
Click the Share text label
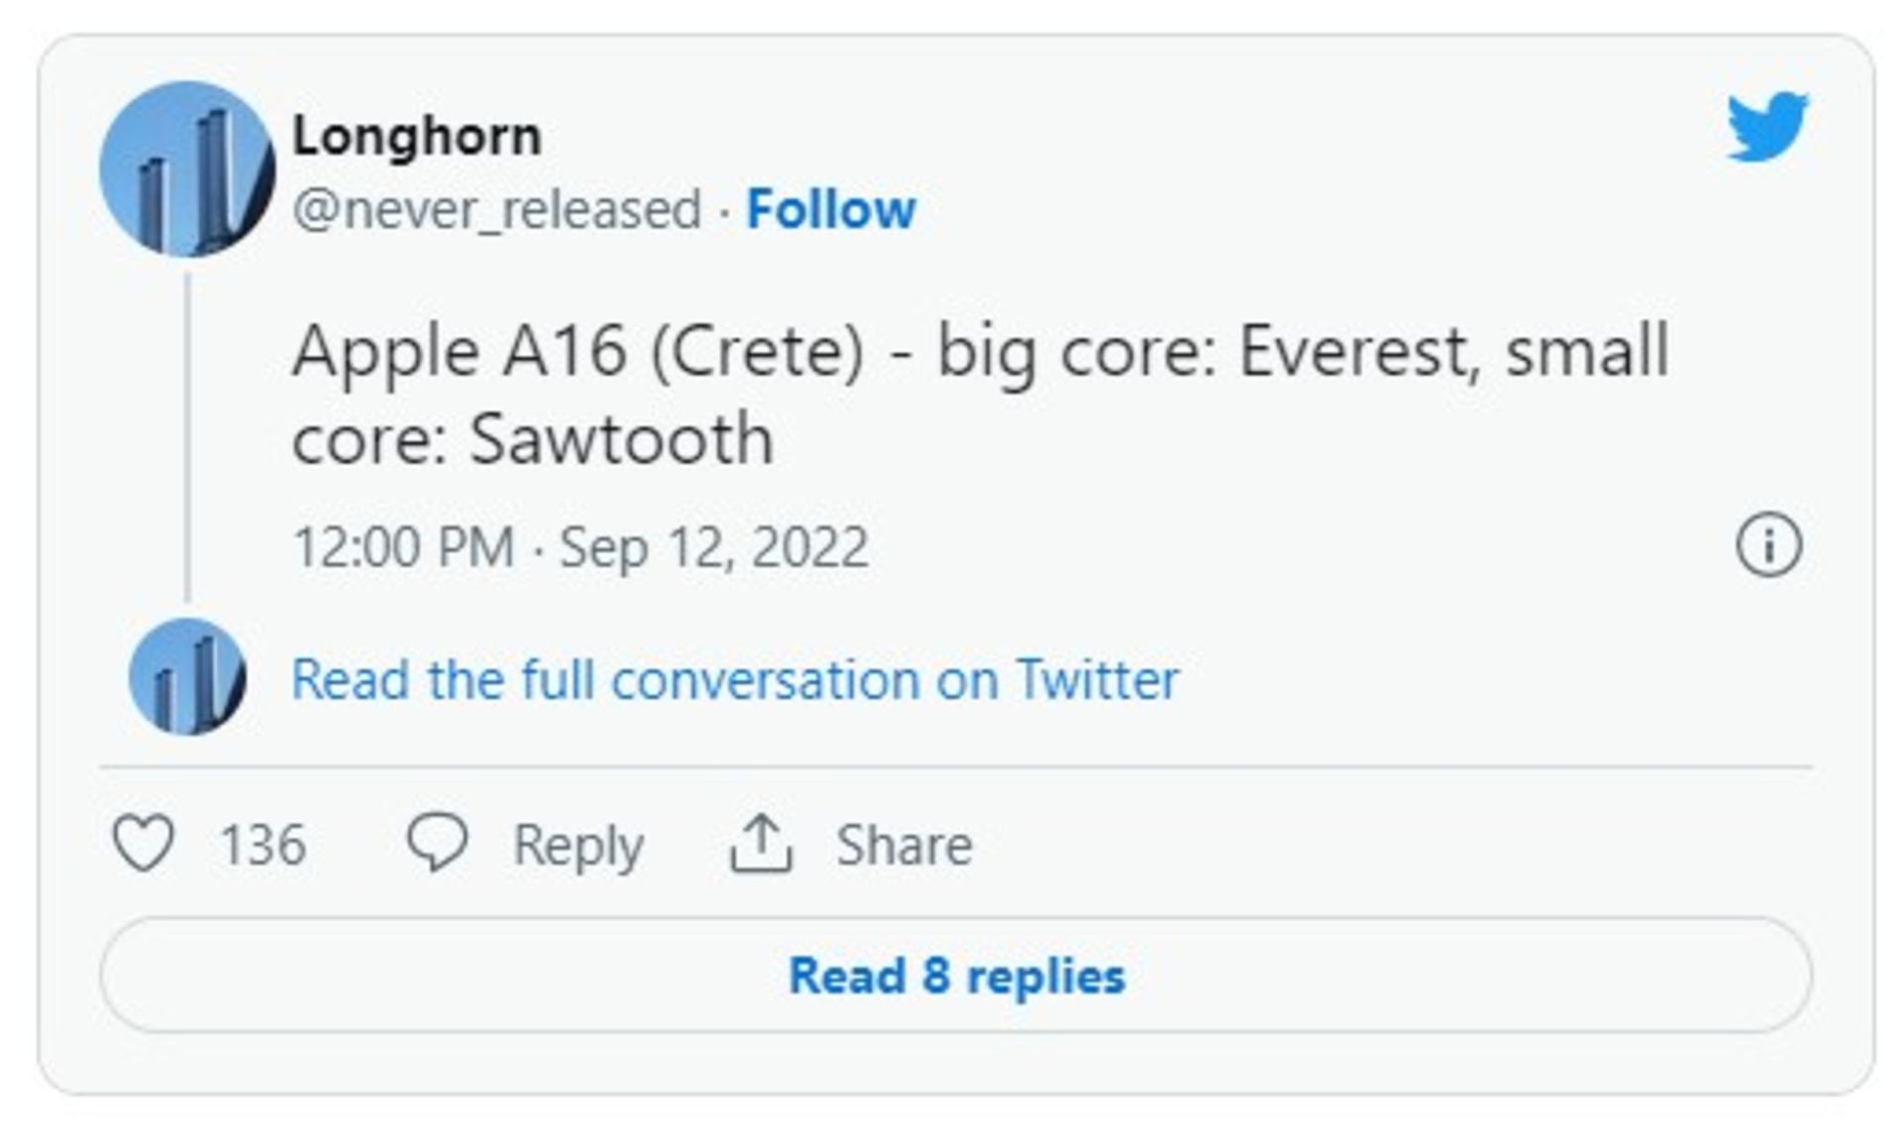(903, 845)
